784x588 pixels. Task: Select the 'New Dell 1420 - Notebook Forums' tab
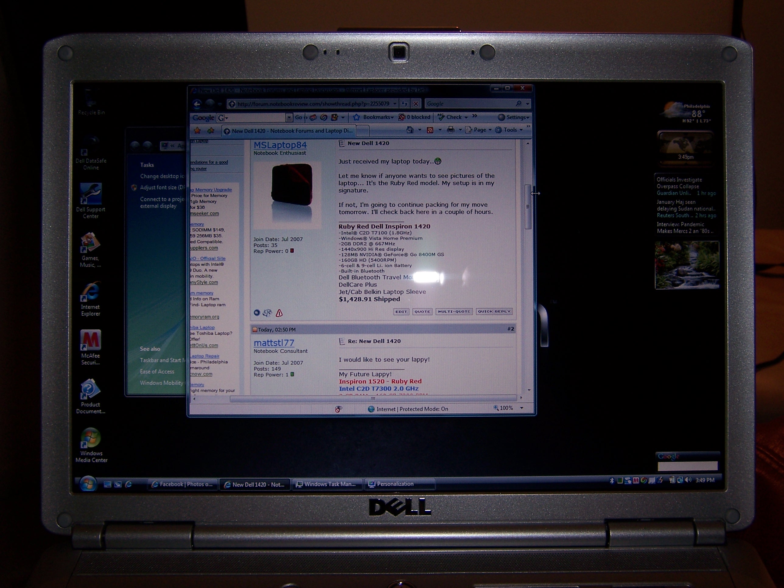pos(289,131)
